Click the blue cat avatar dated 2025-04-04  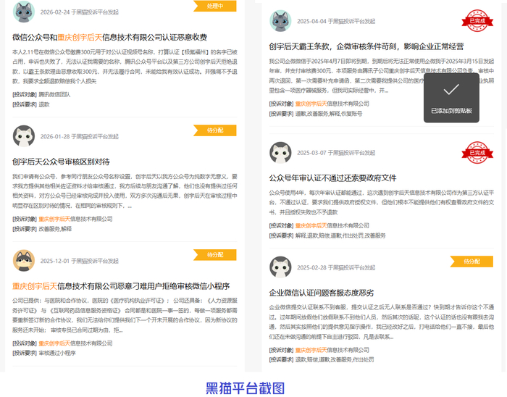click(x=281, y=21)
